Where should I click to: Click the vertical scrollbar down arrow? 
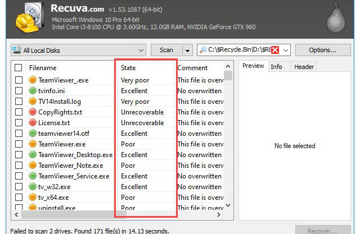click(228, 205)
